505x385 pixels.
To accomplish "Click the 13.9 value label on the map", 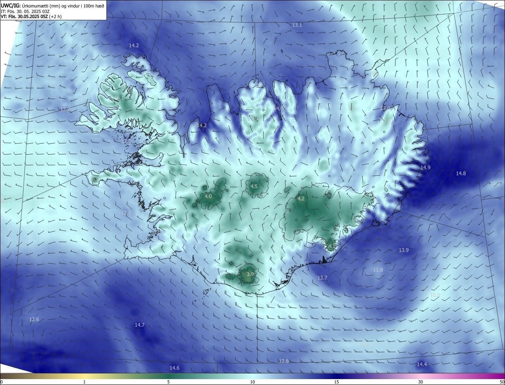I will point(404,250).
